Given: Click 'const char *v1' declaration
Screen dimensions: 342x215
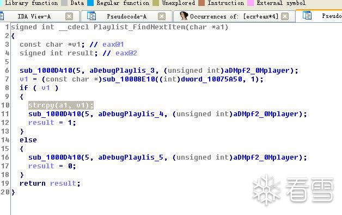Looking at the screenshot, I should (50, 45).
